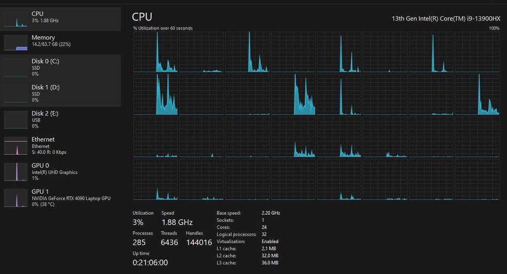Click the top-left logical processor graph
Screen dimensions: 507x274
(156, 52)
